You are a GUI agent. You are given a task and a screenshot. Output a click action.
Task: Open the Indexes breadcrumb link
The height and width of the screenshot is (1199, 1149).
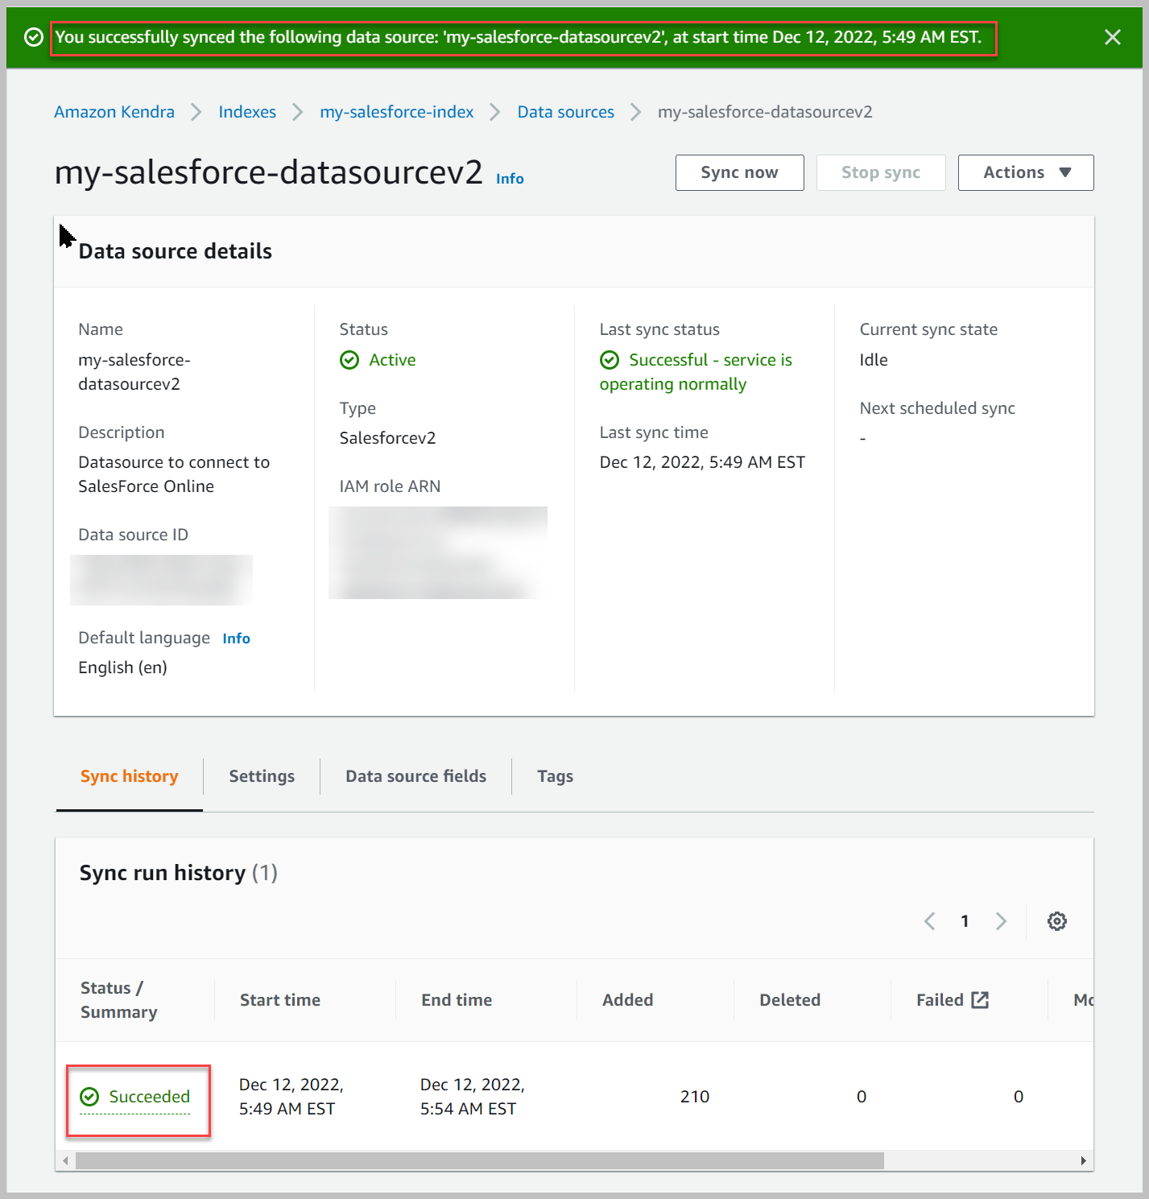247,112
